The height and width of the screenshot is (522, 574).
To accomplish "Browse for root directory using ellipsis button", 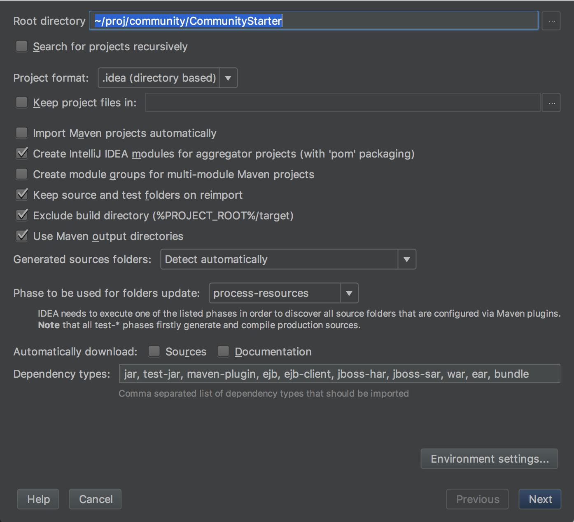I will [551, 21].
